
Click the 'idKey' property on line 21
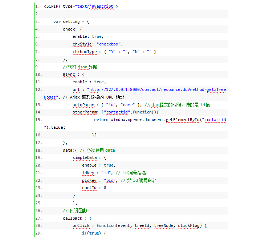(x=88, y=173)
